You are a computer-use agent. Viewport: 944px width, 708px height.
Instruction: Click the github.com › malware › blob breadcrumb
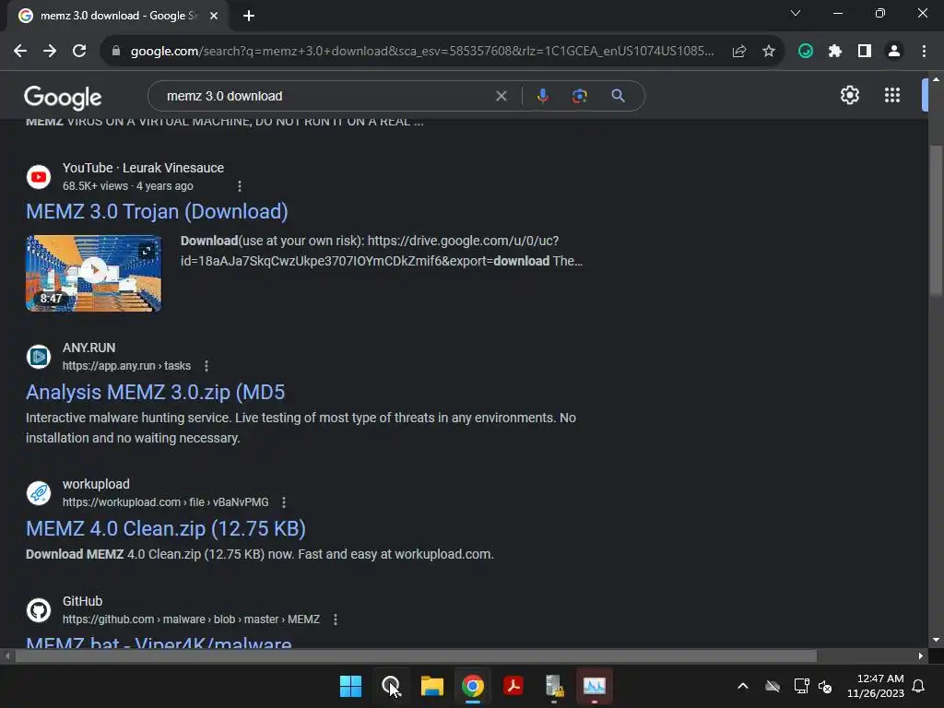coord(191,619)
